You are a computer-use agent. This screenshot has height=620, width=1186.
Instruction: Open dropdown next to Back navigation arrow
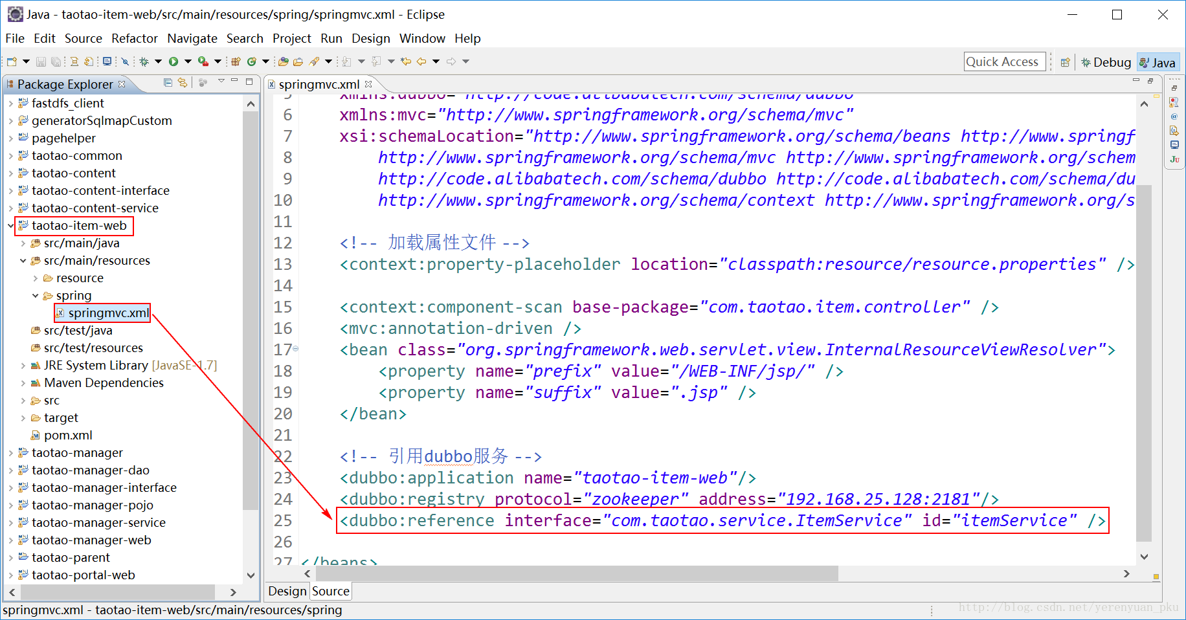(436, 61)
